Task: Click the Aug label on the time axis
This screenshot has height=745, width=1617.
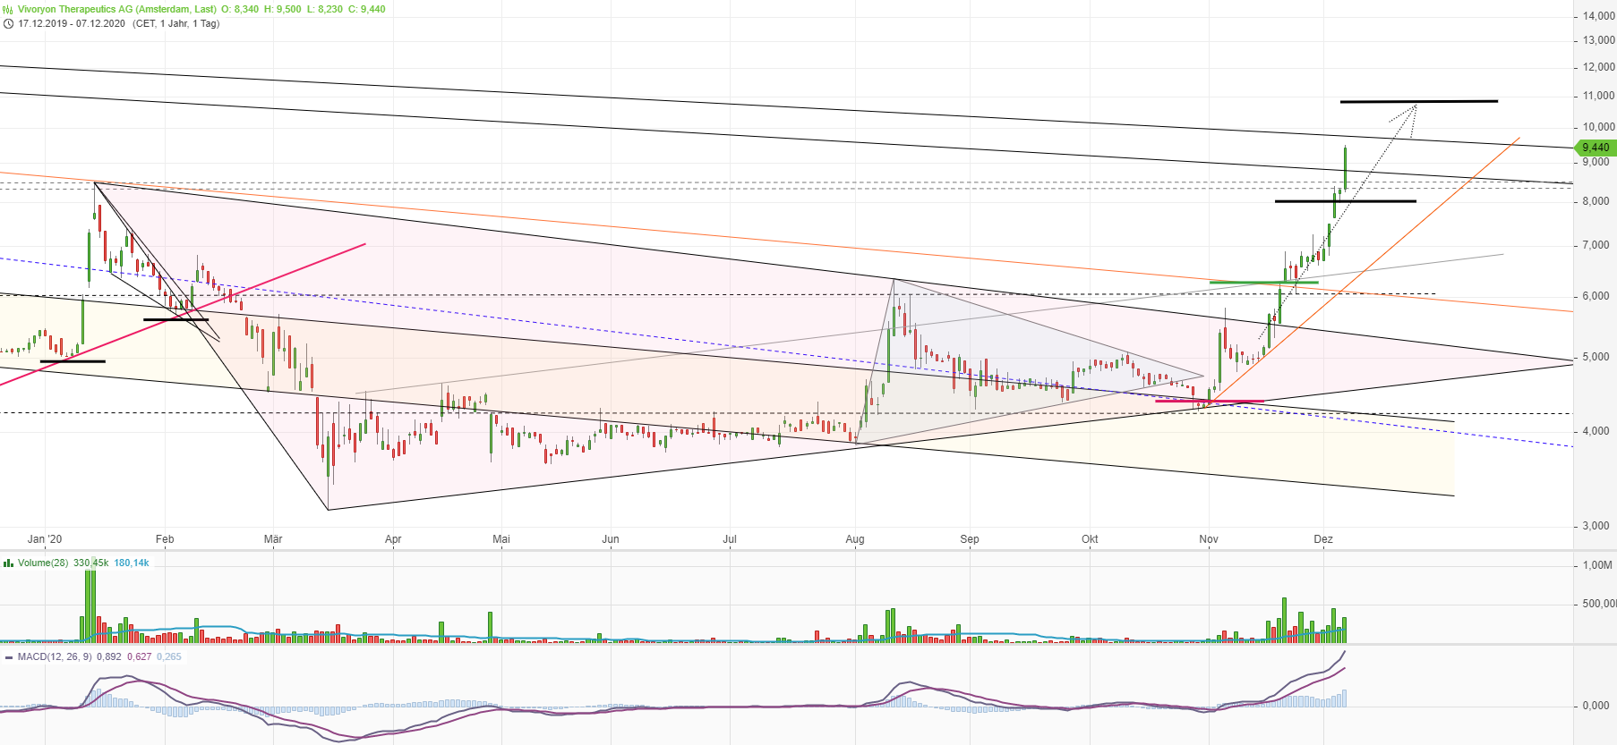Action: click(855, 538)
